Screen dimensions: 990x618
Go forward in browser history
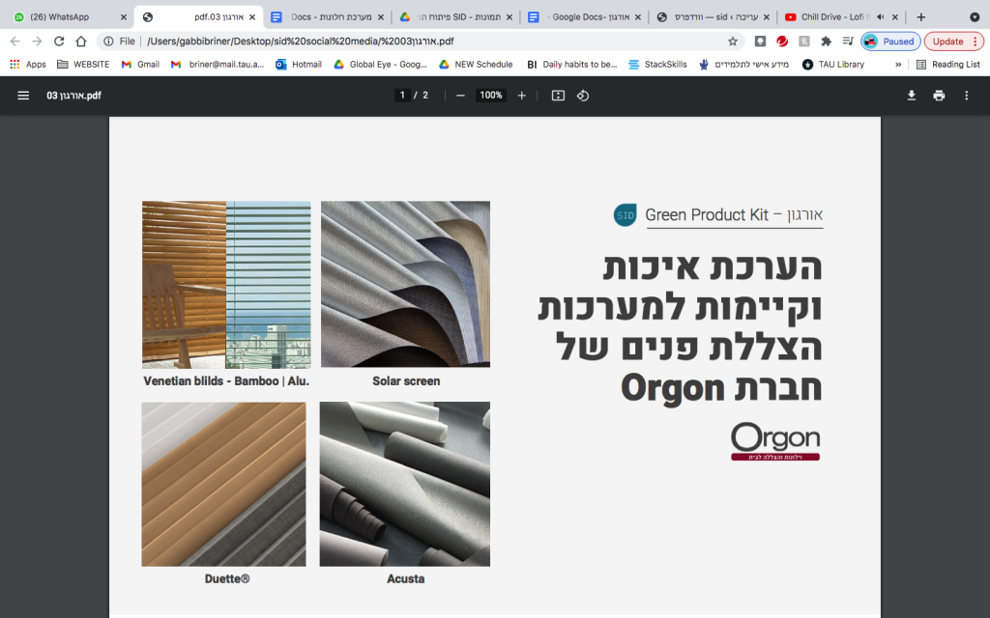(x=37, y=41)
